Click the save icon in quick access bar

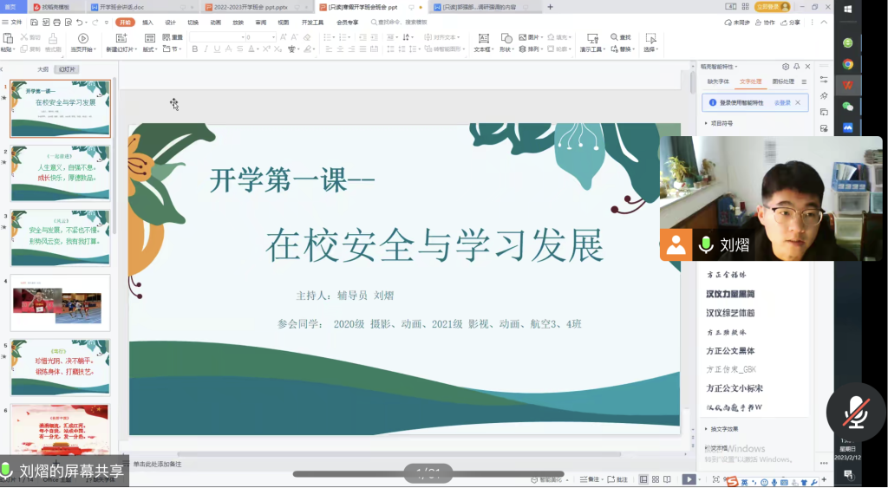(36, 22)
